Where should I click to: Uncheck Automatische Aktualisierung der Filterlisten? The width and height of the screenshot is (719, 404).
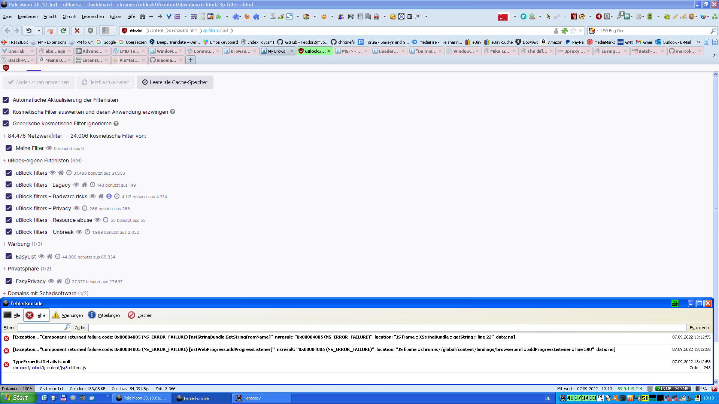click(6, 100)
